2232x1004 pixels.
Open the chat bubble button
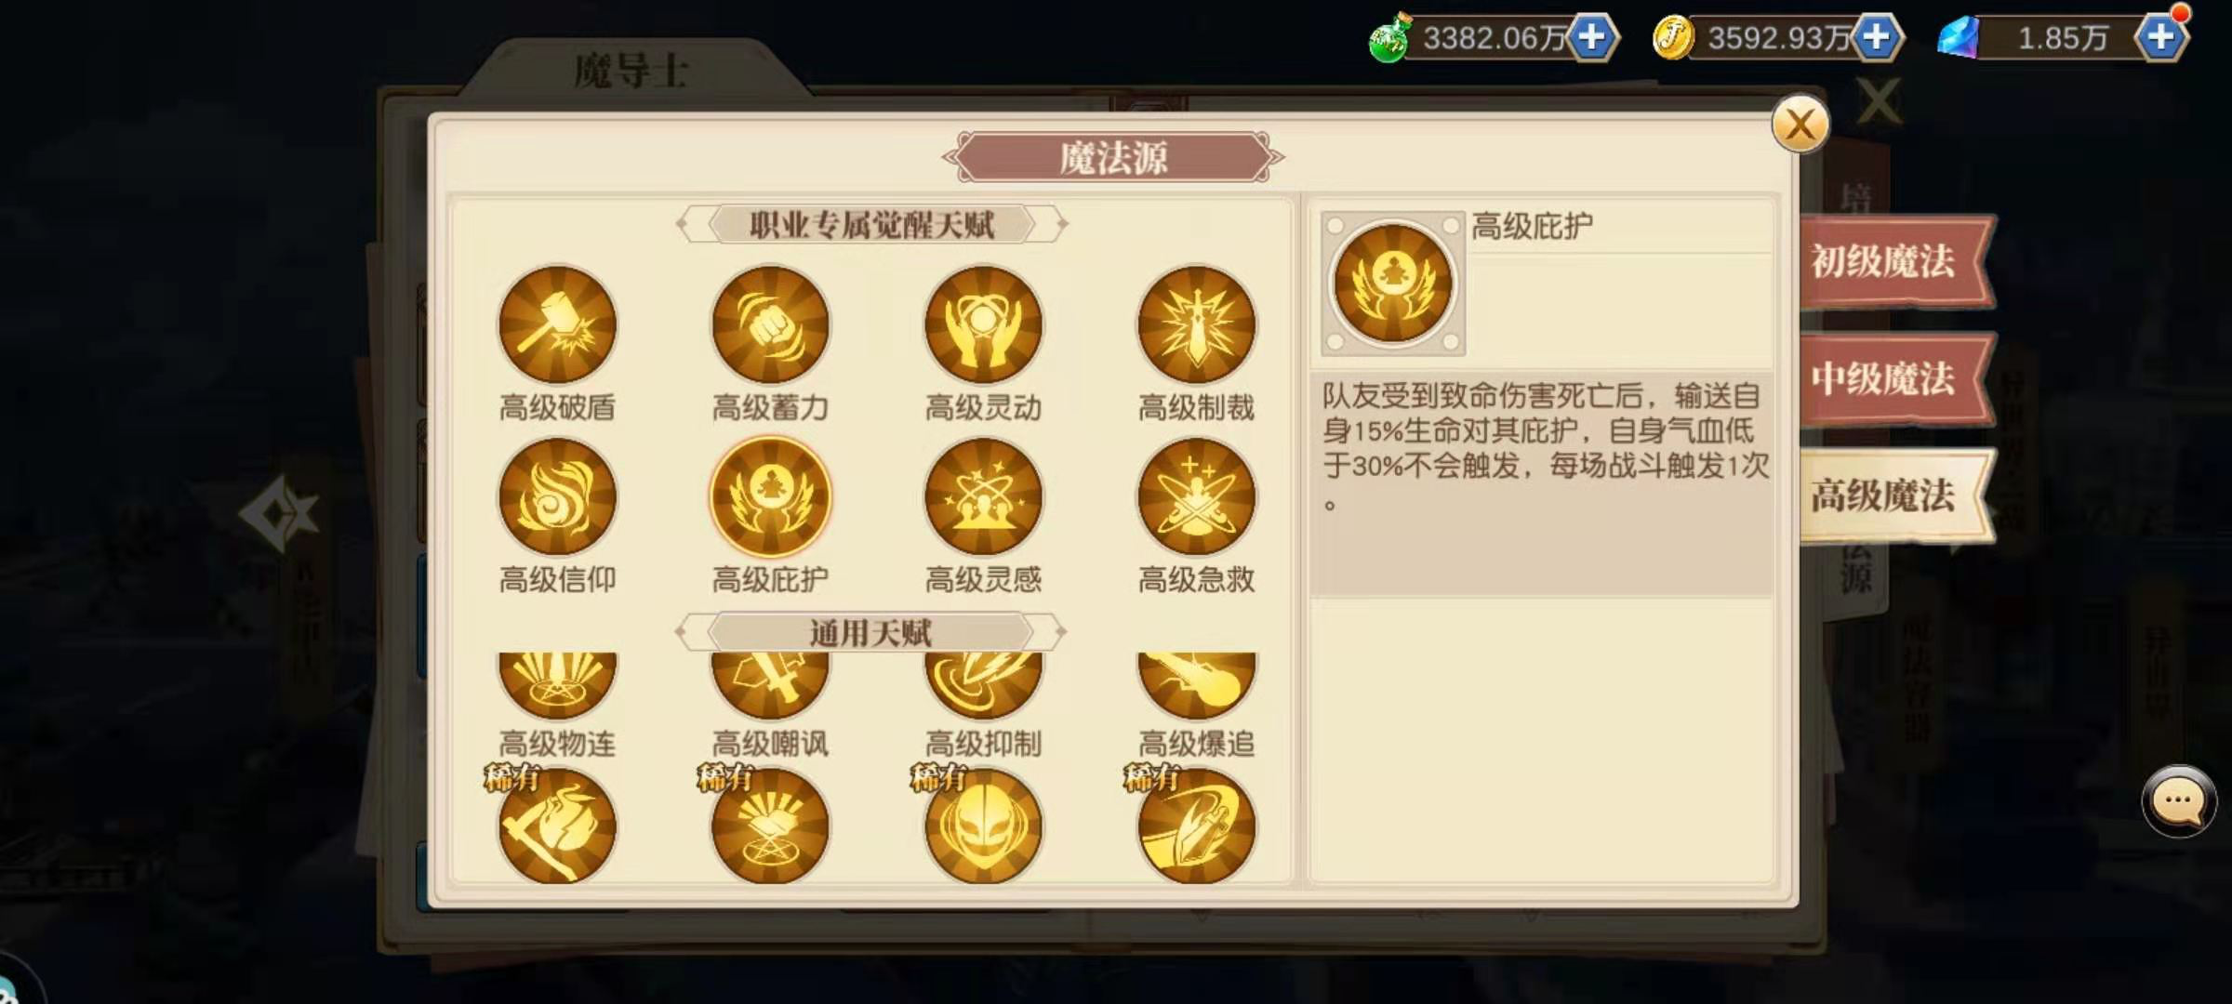[2178, 800]
